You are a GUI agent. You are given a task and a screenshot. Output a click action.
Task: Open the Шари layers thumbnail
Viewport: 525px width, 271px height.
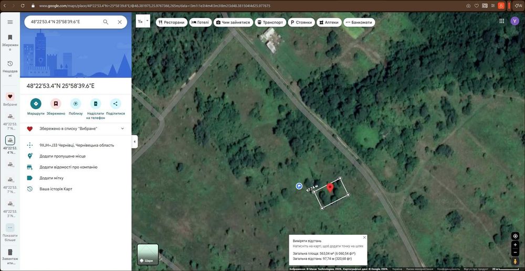[x=148, y=254]
